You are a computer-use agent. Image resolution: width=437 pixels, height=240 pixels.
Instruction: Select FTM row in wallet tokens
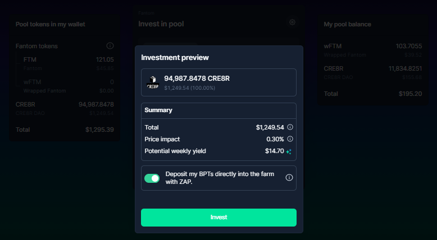tap(69, 64)
